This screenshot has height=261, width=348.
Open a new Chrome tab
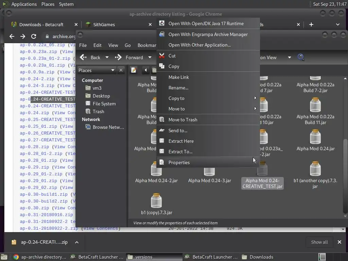tap(311, 24)
